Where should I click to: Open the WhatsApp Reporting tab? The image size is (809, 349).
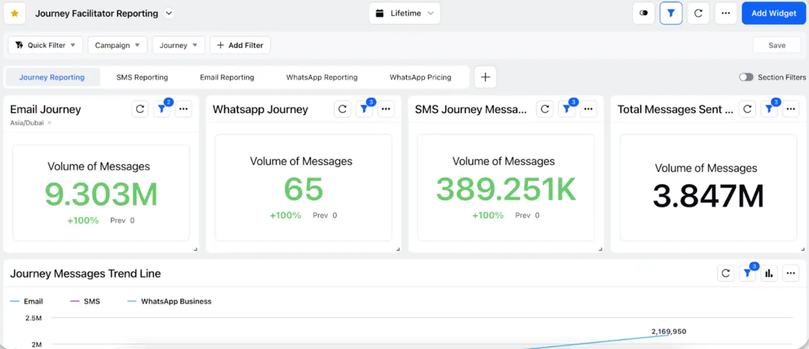click(x=322, y=77)
